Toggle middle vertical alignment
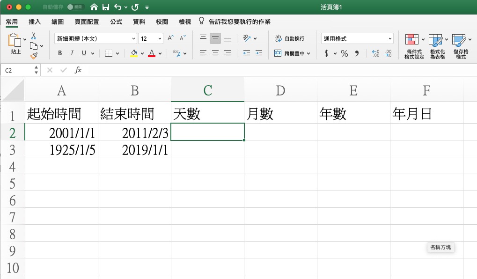The width and height of the screenshot is (477, 279). coord(215,38)
